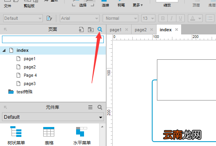The image size is (216, 146).
Task: Click the style painter icon next to Default
Action: [49, 18]
